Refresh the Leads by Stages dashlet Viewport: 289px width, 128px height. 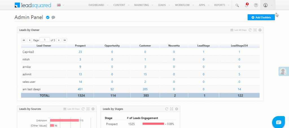(167, 109)
